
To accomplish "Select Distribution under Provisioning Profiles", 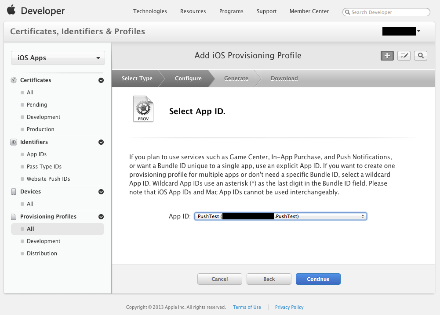I will (42, 254).
